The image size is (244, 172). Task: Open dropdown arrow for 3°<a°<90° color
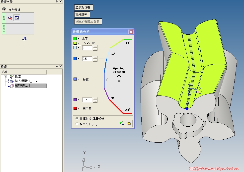tap(79, 43)
